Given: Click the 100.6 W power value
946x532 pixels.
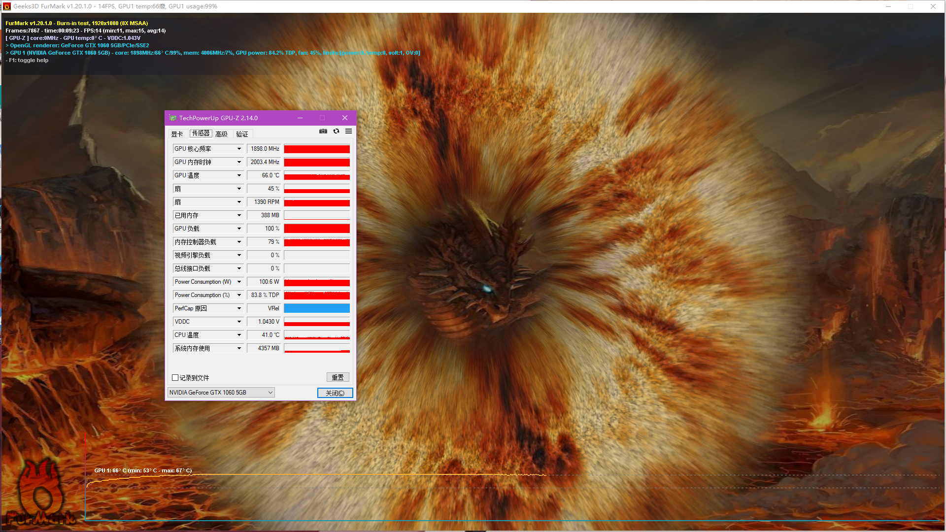Looking at the screenshot, I should coord(264,282).
